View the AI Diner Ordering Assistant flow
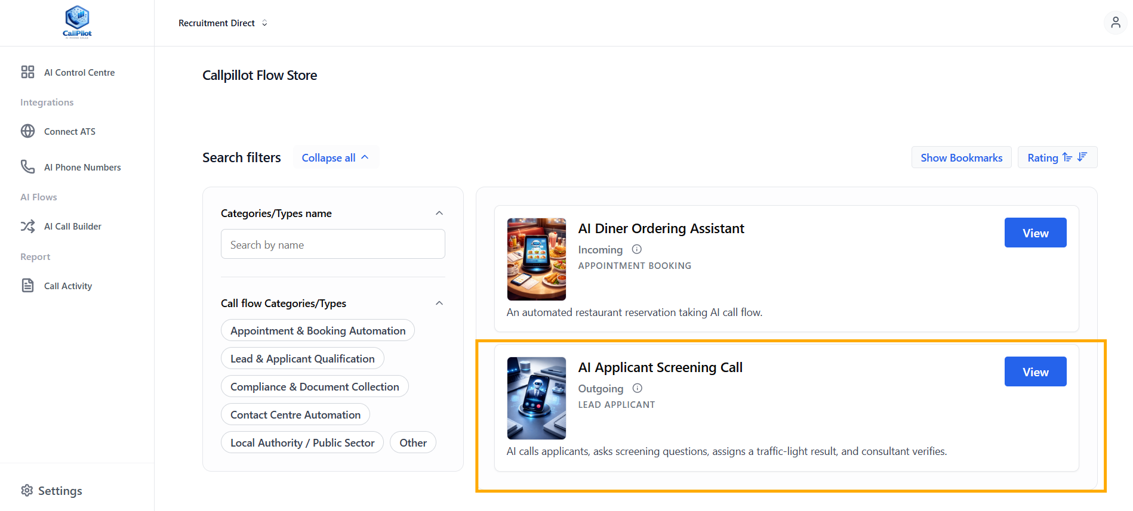 [x=1035, y=233]
